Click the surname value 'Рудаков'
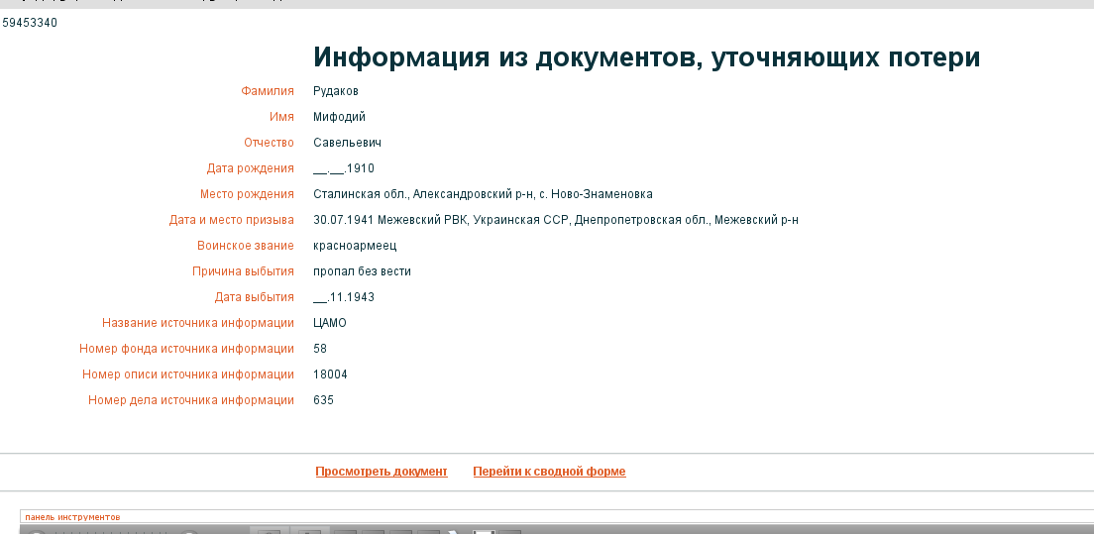Viewport: 1094px width, 534px height. tap(335, 91)
